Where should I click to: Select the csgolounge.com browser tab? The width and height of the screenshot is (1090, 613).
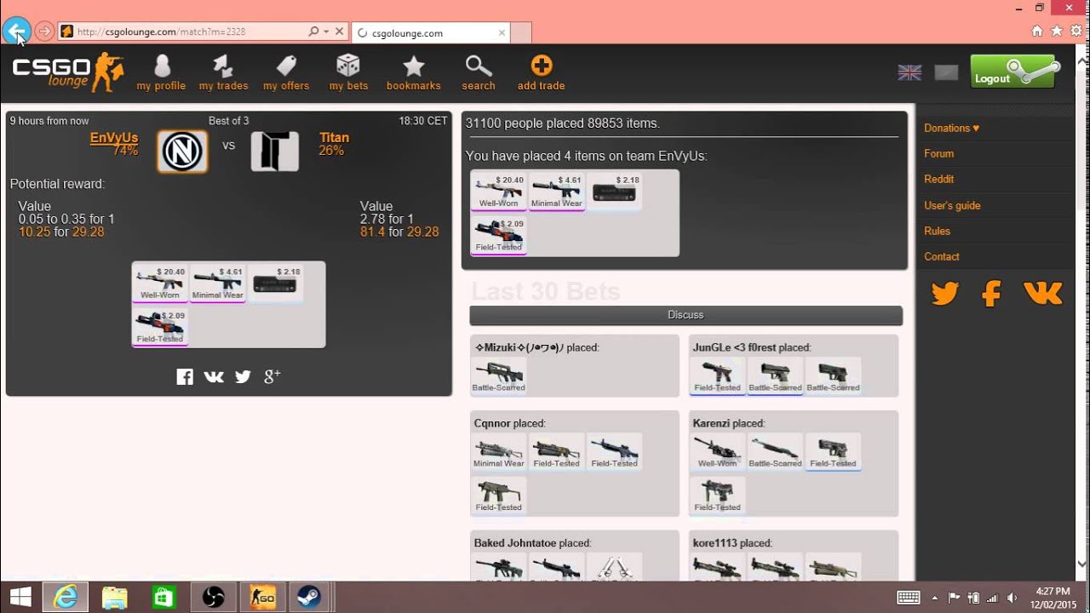430,33
